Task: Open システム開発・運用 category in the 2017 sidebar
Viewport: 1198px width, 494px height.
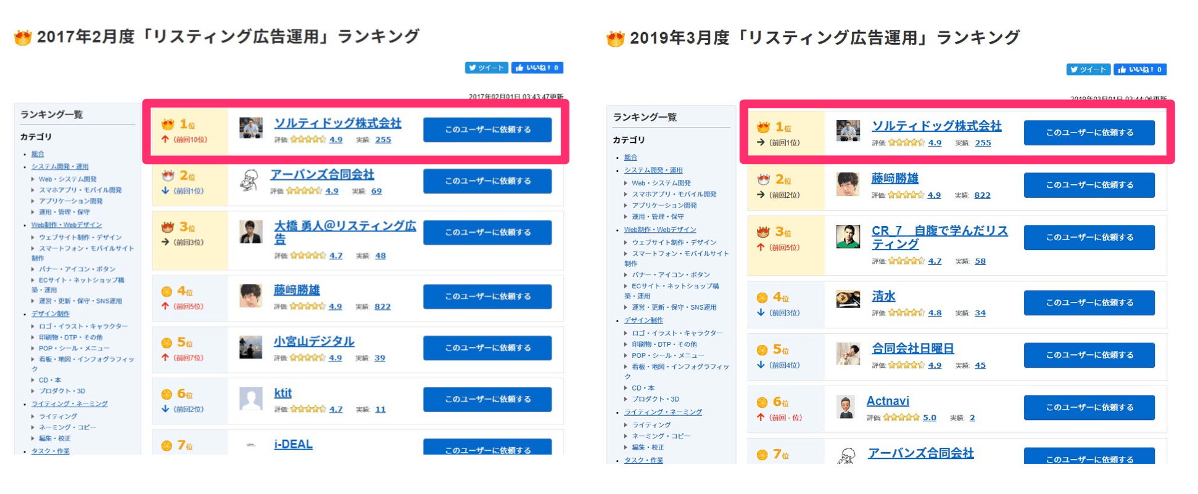Action: (x=60, y=167)
